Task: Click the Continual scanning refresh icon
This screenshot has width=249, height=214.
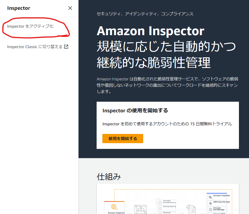Action: [159, 208]
